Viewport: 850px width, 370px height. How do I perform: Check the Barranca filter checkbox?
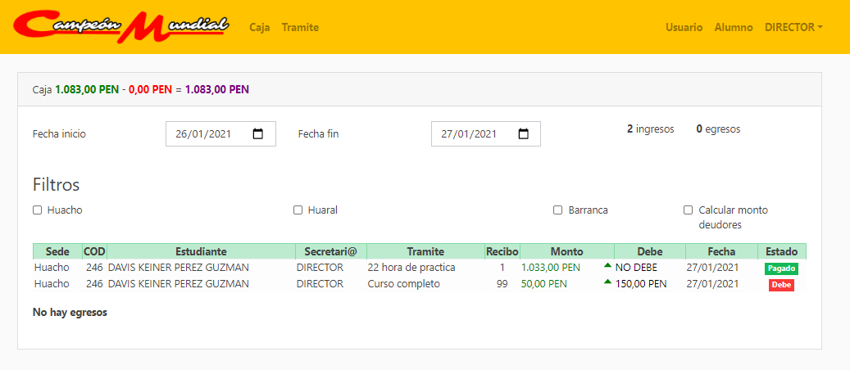click(558, 210)
